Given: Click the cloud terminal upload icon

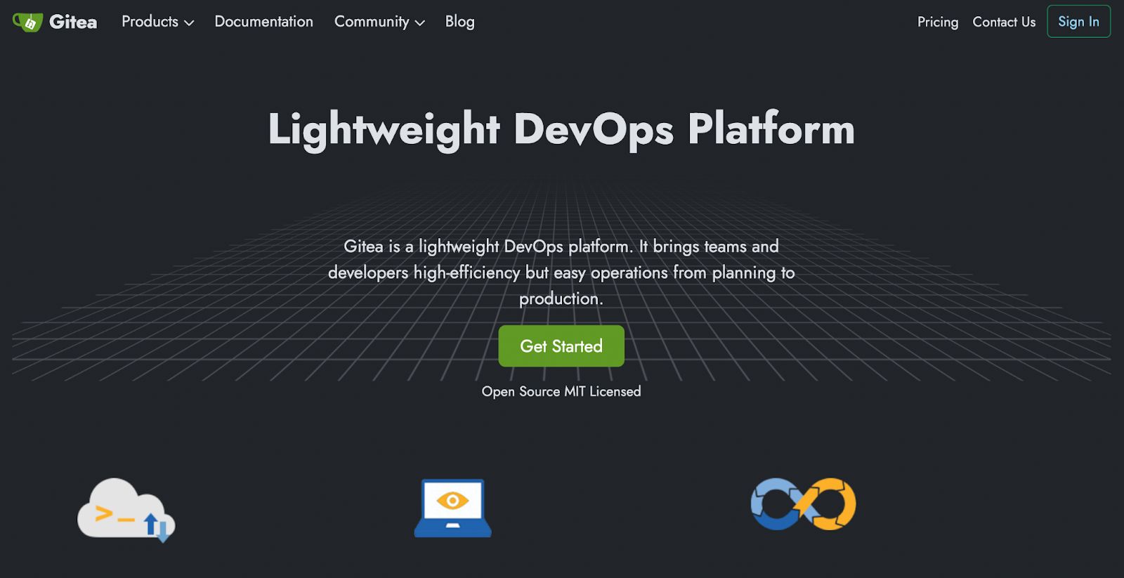Looking at the screenshot, I should pos(126,511).
